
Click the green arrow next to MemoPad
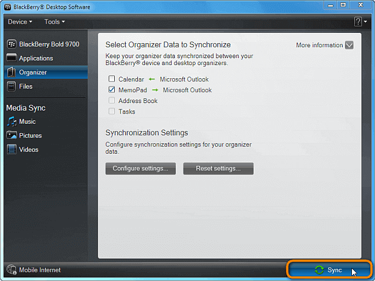pos(155,90)
